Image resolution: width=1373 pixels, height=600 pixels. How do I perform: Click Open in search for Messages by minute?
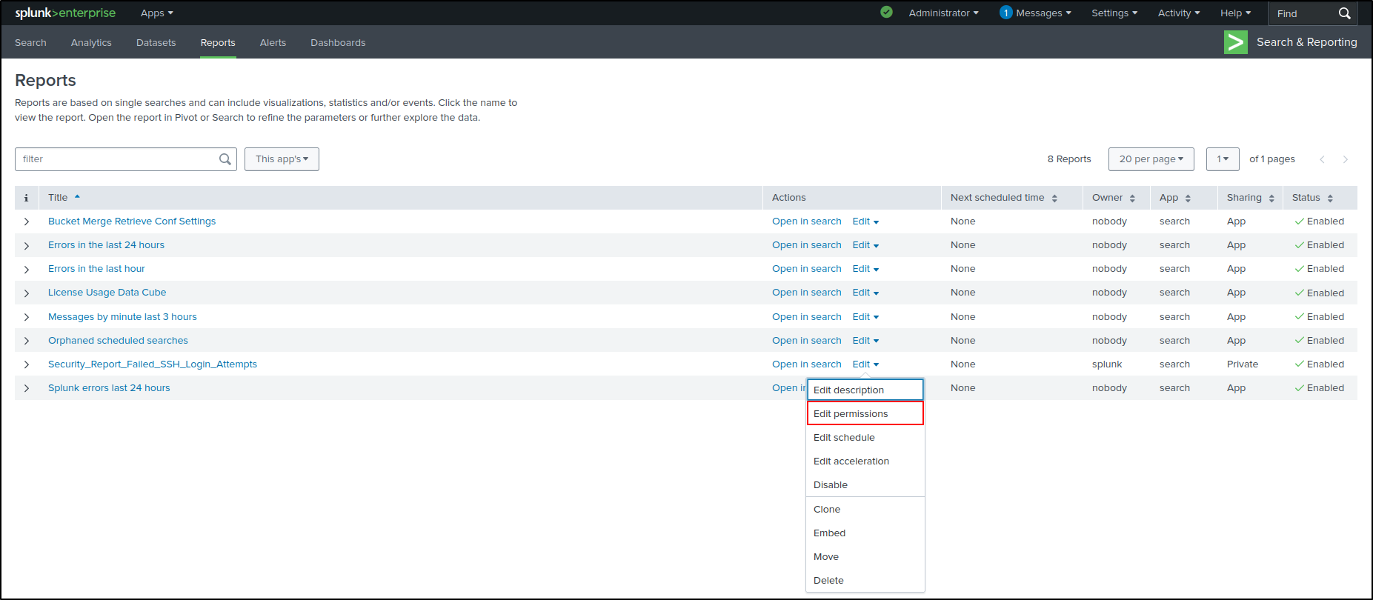pyautogui.click(x=807, y=317)
